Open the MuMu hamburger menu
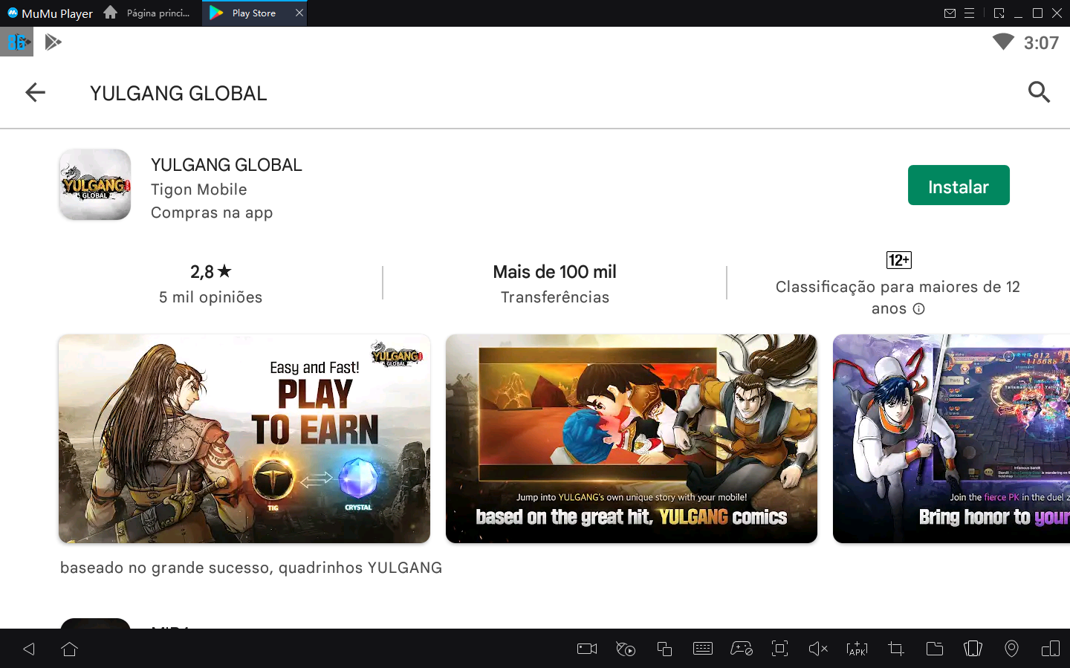The image size is (1070, 668). tap(969, 13)
